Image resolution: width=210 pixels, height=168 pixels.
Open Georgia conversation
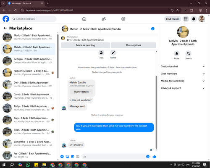(x=28, y=61)
